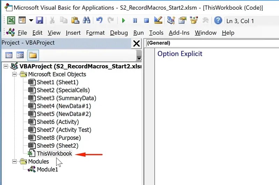
Task: Select Sheet5 (NewData#2) in project tree
Action: (64, 114)
